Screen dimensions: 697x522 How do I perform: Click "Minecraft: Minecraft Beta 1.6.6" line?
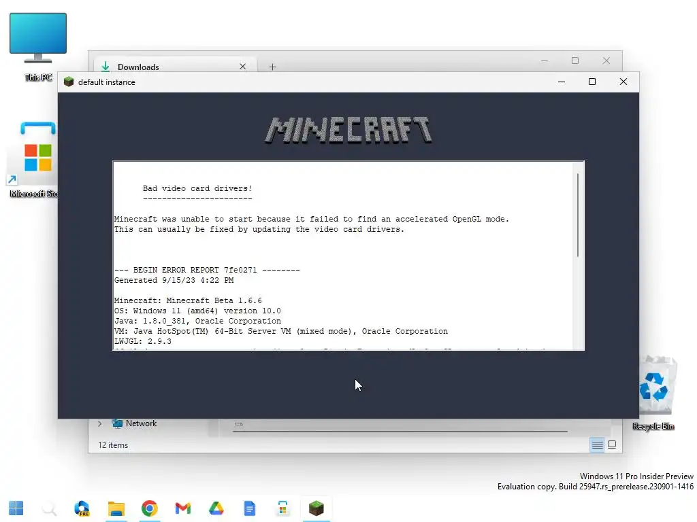coord(188,300)
